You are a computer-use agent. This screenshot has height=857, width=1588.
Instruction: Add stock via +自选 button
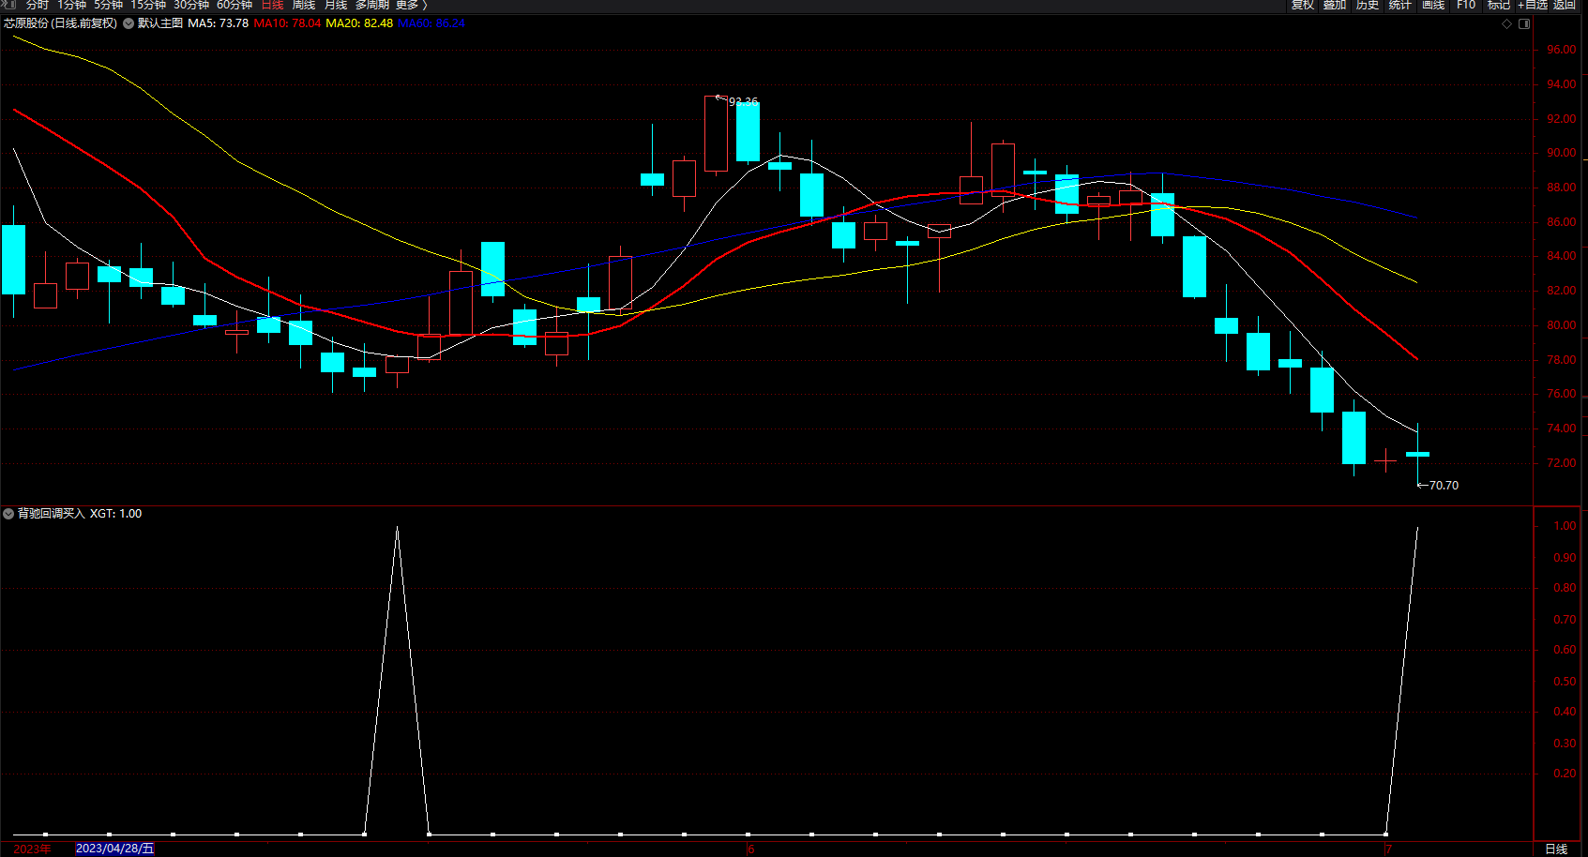(1533, 5)
